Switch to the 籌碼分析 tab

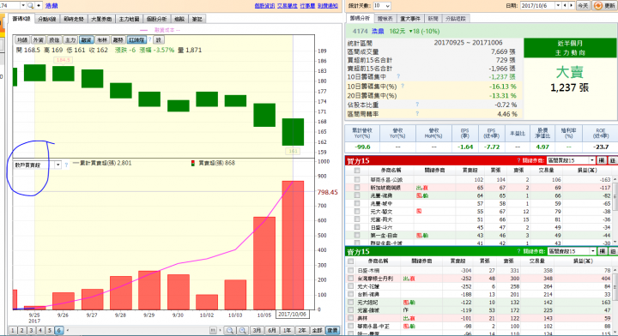pos(360,18)
